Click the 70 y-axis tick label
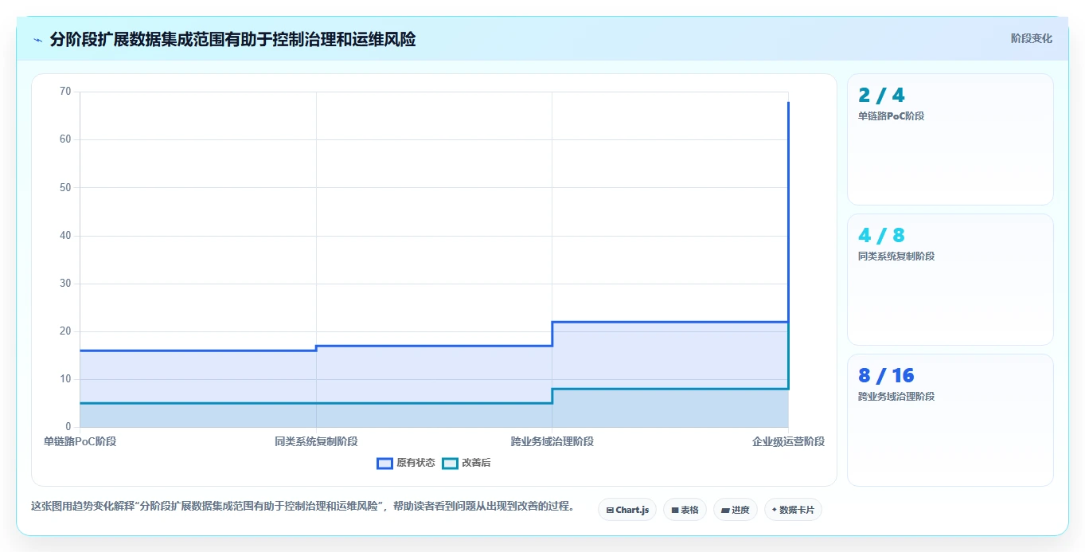Screen dimensions: 1085x552 (x=65, y=92)
